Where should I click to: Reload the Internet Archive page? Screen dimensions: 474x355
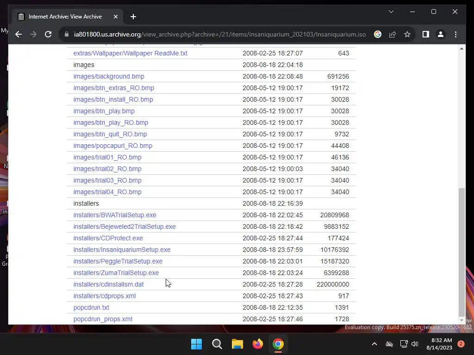click(x=48, y=34)
